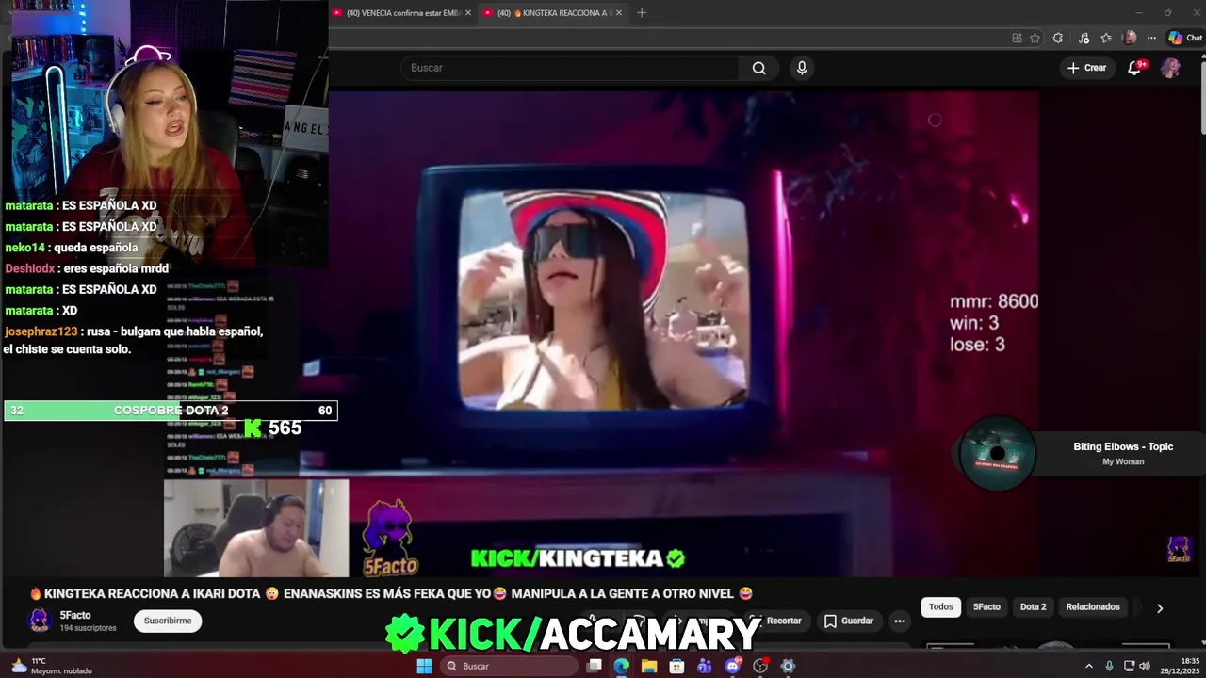1206x678 pixels.
Task: Open OBS icon on taskbar
Action: tap(760, 666)
